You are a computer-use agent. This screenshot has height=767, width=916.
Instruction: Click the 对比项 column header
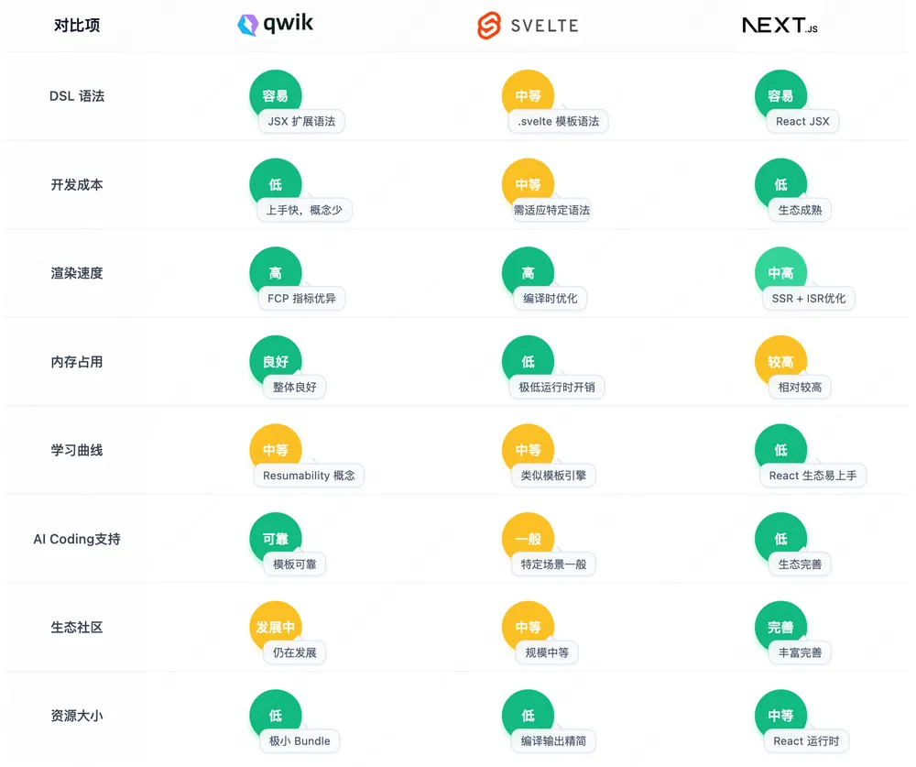[77, 25]
